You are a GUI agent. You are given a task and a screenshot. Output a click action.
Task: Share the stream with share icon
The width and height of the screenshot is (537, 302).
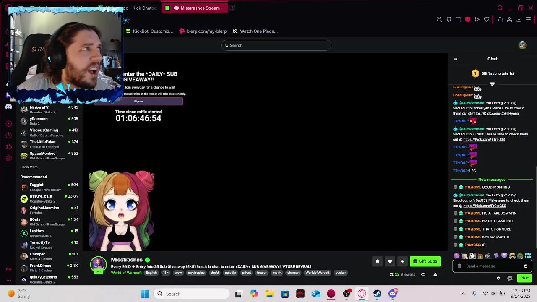423,275
